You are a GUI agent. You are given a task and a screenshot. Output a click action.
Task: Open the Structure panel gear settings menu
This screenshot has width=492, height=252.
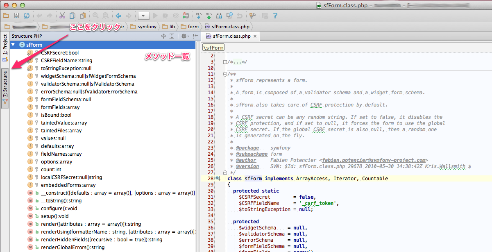pyautogui.click(x=184, y=36)
